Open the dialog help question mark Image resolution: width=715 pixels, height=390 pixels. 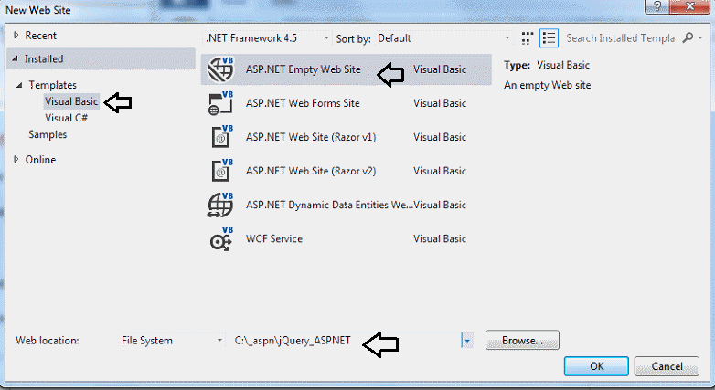[657, 6]
